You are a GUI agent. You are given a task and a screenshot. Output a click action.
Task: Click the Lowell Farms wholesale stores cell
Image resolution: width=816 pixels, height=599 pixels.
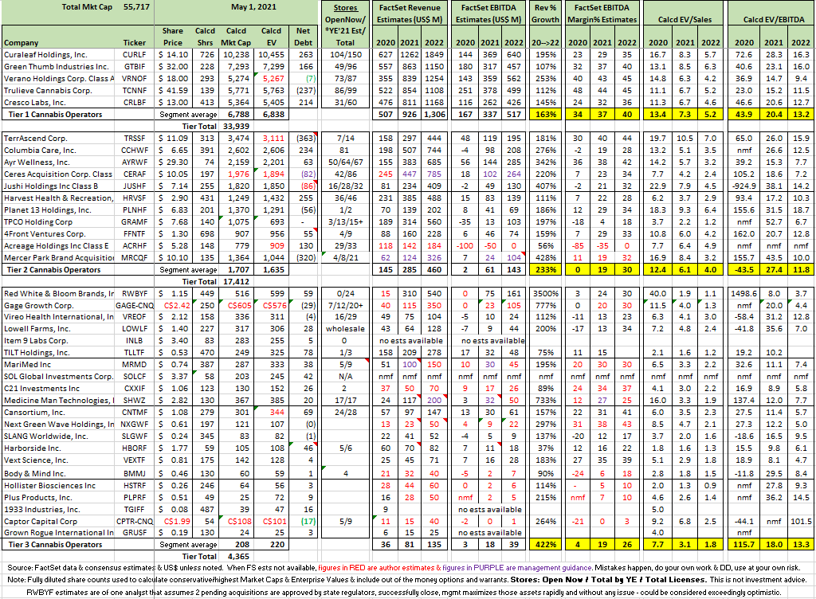coord(346,329)
